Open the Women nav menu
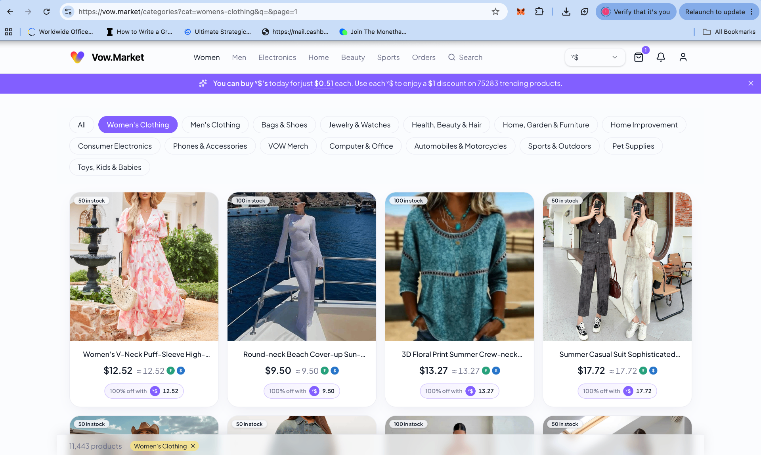Image resolution: width=761 pixels, height=455 pixels. click(207, 57)
